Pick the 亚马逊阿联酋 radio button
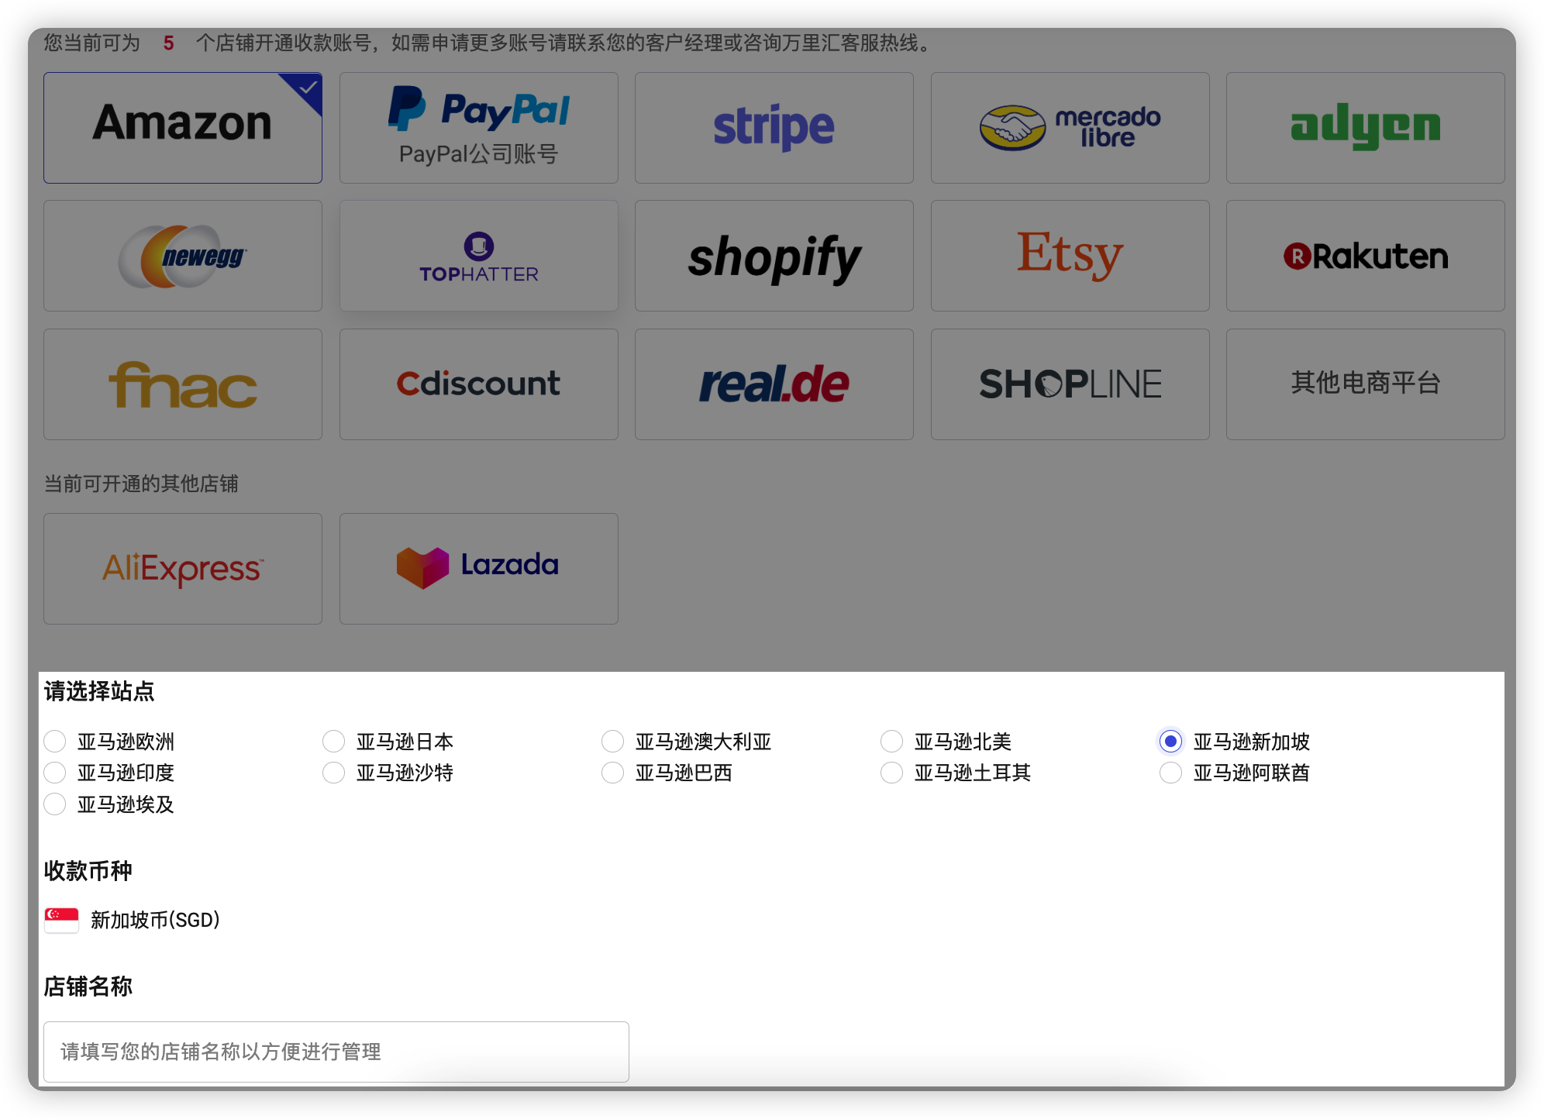 [x=1170, y=773]
